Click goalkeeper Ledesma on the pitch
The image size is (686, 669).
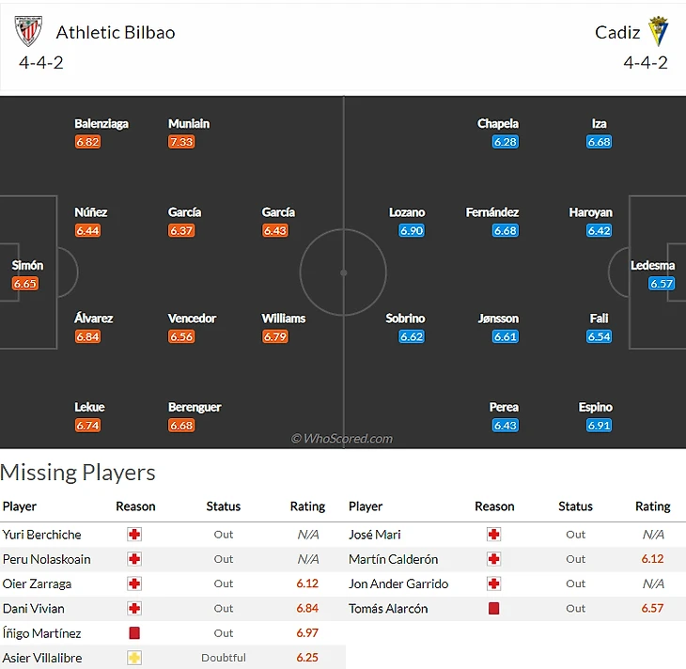(652, 266)
